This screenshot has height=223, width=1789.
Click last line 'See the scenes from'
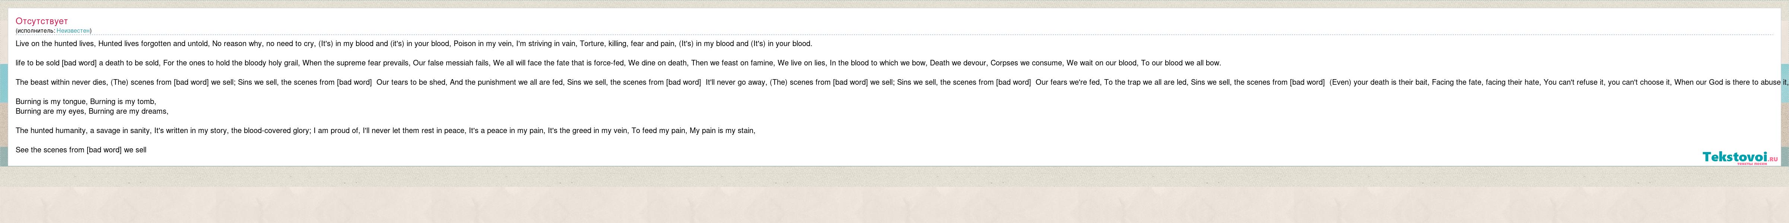click(80, 150)
